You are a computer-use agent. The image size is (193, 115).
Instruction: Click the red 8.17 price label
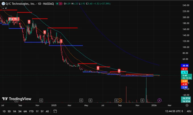tap(184, 69)
